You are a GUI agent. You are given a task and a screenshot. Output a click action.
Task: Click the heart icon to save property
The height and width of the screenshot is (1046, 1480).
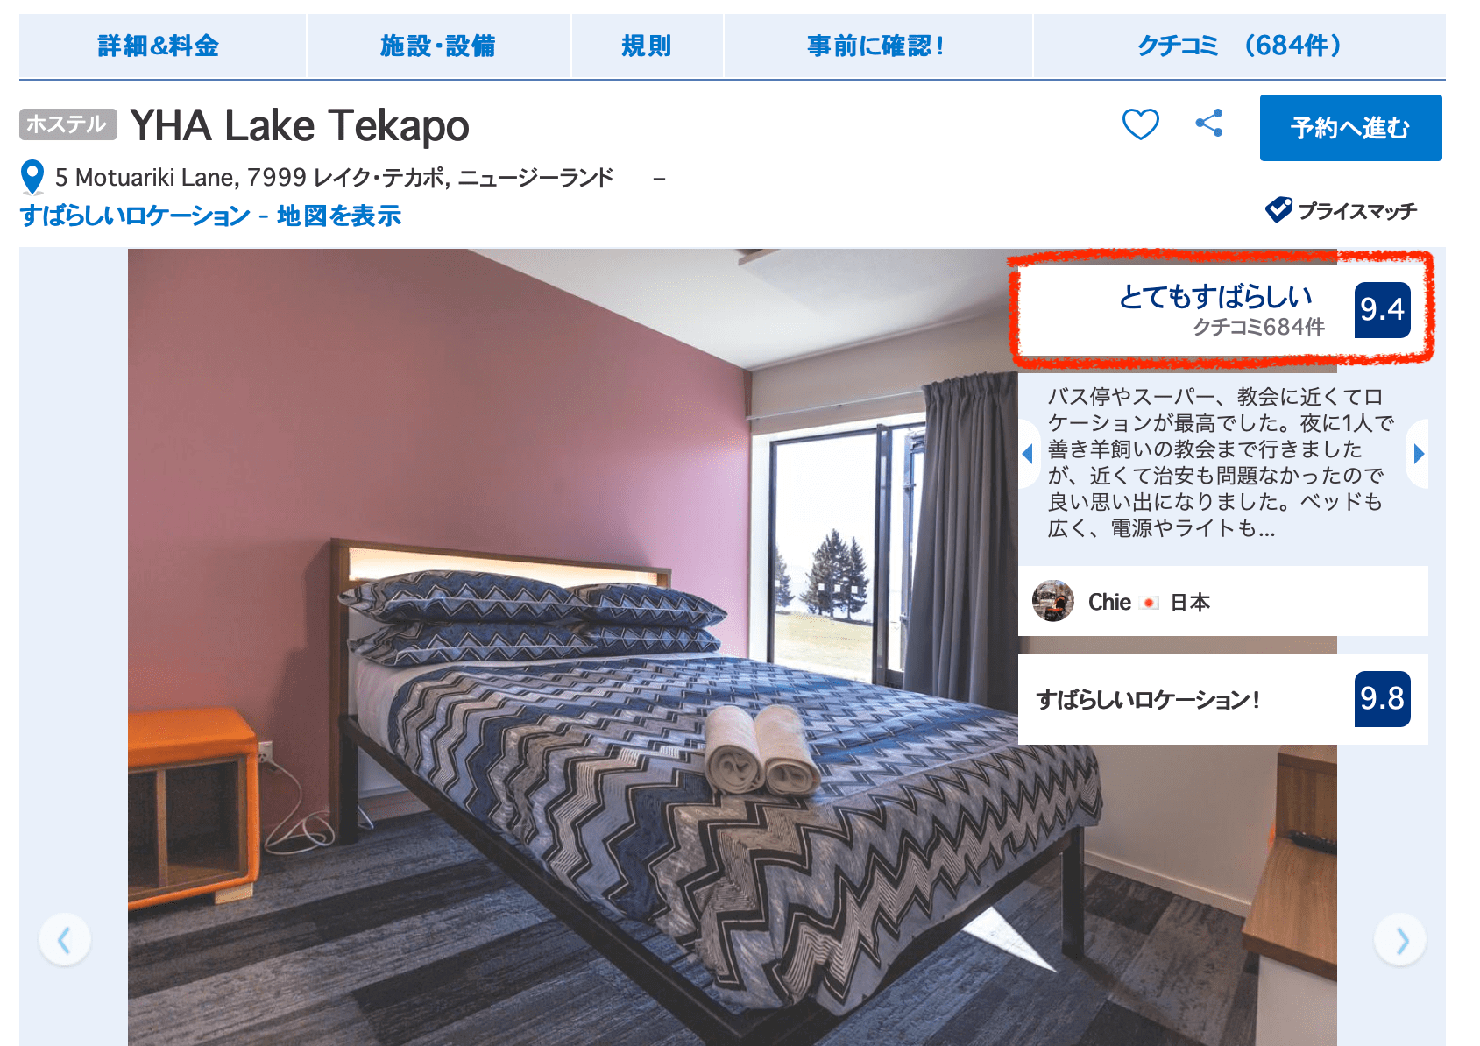(1140, 124)
